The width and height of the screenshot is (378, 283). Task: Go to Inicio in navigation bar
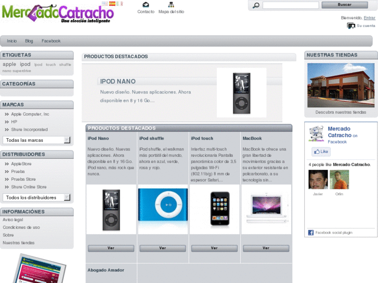(12, 41)
